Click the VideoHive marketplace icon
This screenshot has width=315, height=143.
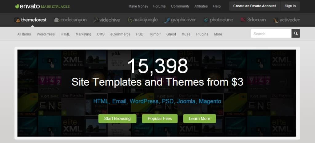[96, 20]
